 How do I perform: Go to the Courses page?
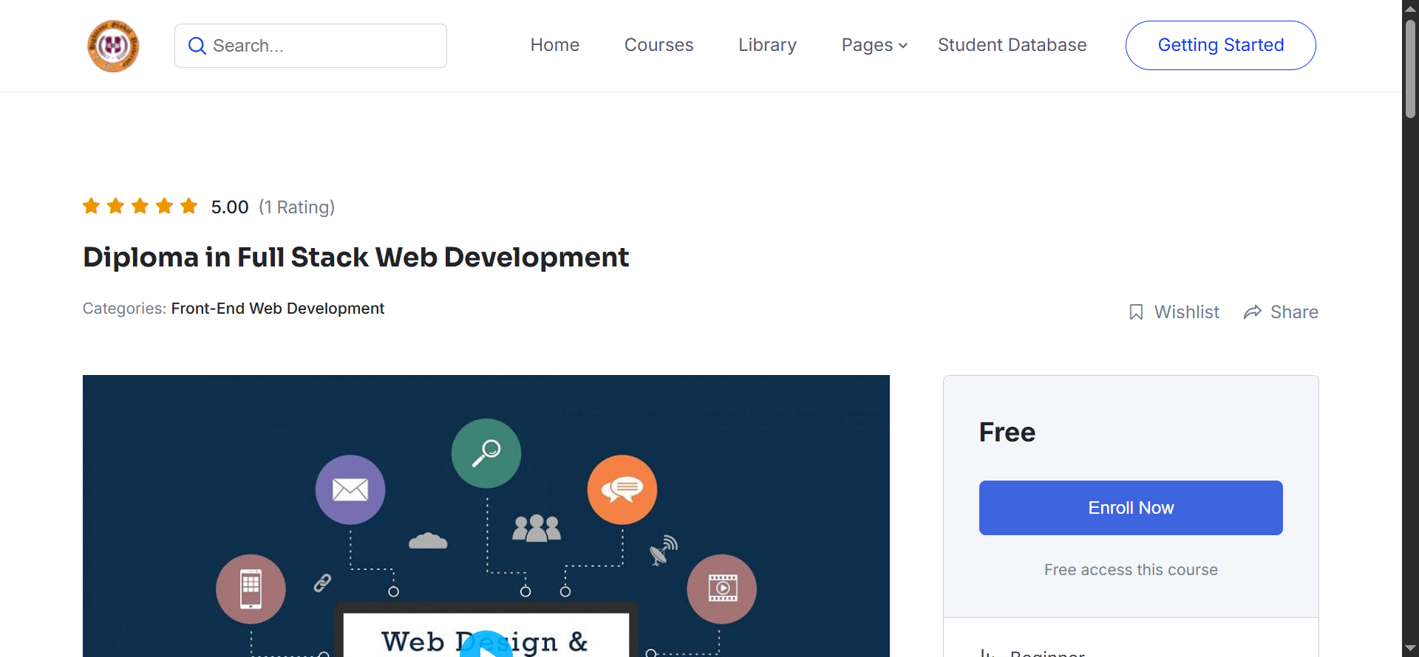coord(659,45)
